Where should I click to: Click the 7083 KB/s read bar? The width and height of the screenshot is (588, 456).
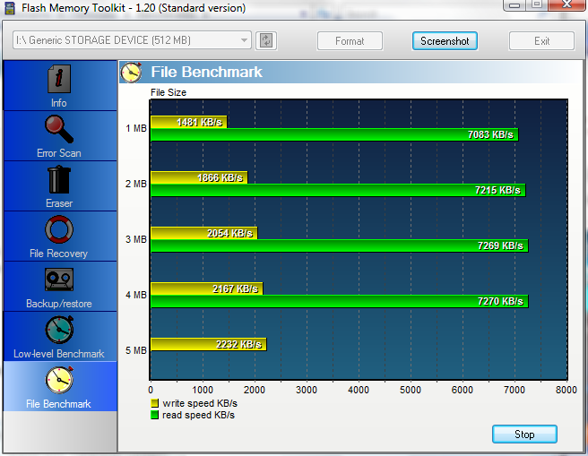(333, 134)
